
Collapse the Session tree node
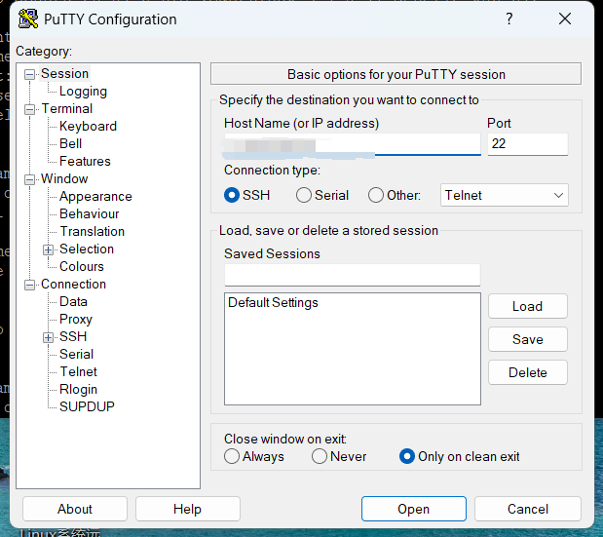(29, 74)
